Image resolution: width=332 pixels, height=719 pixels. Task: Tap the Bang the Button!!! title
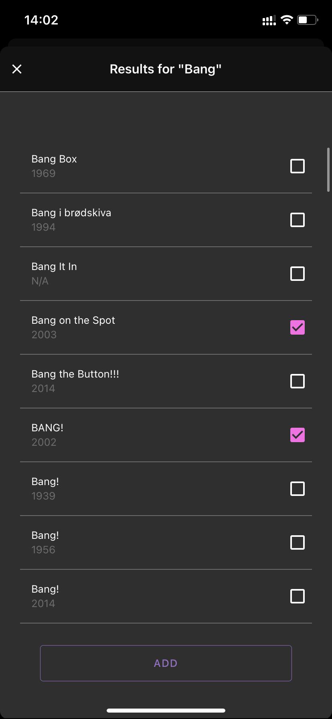[75, 374]
